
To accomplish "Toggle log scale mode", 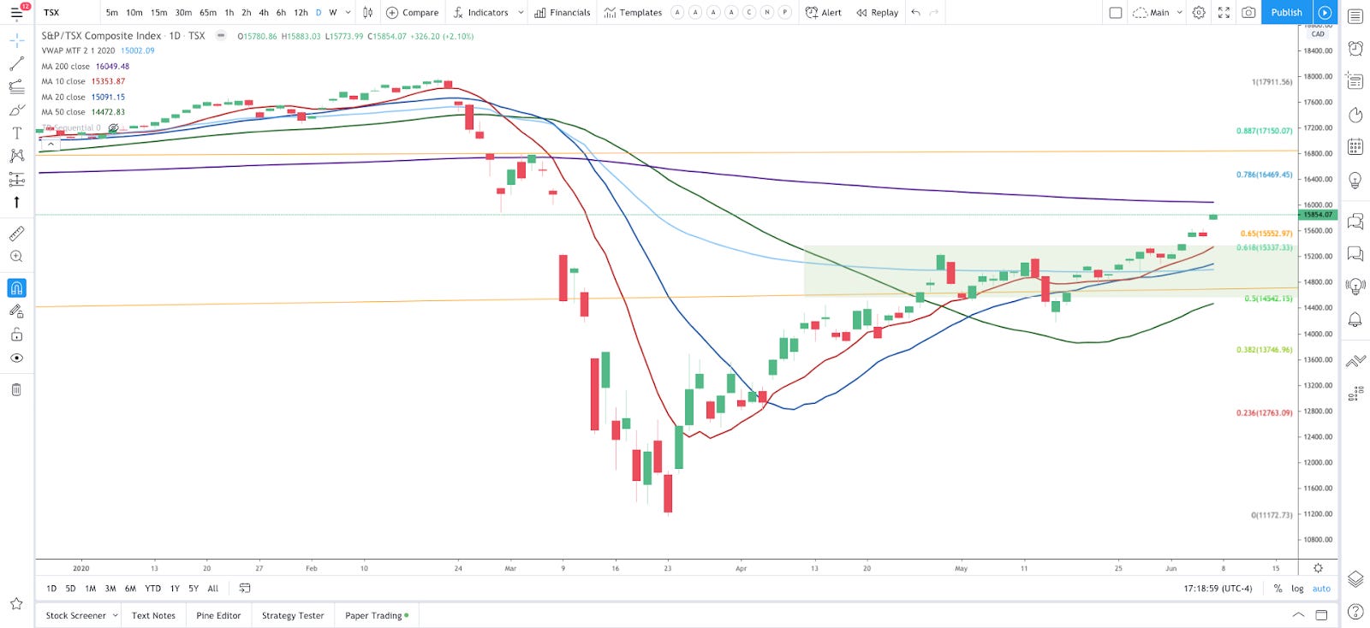I will (1297, 589).
